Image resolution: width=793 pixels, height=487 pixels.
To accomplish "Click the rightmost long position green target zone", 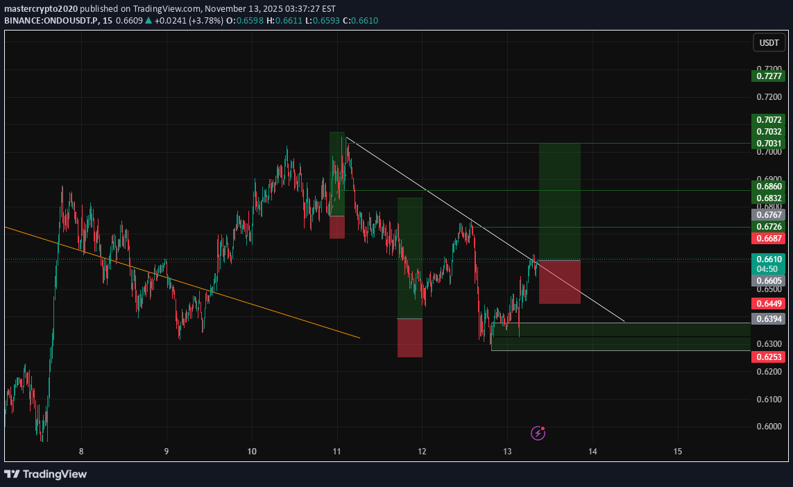I will [x=559, y=201].
